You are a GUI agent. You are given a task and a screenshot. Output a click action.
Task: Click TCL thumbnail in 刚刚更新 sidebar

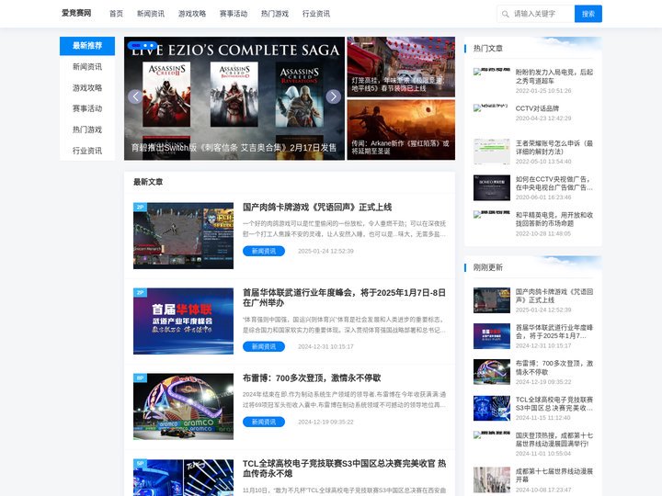pos(491,408)
